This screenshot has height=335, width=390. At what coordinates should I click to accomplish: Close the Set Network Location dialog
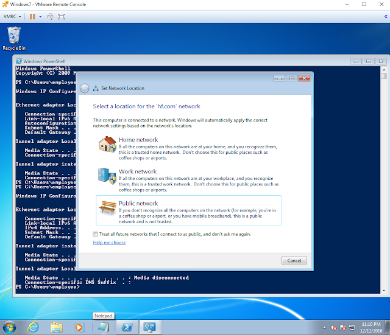(304, 78)
